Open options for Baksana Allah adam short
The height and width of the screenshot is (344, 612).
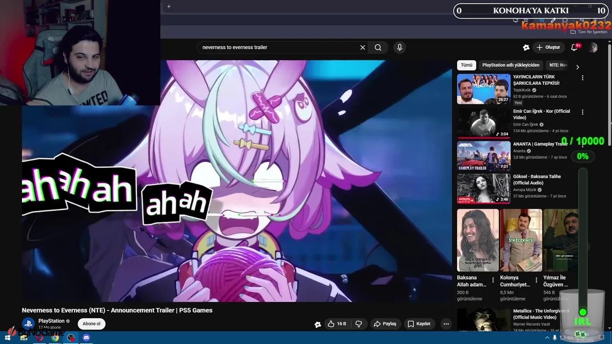[x=493, y=280]
